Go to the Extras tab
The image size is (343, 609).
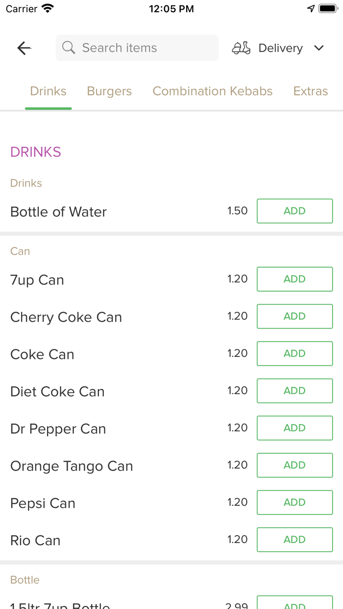[310, 91]
